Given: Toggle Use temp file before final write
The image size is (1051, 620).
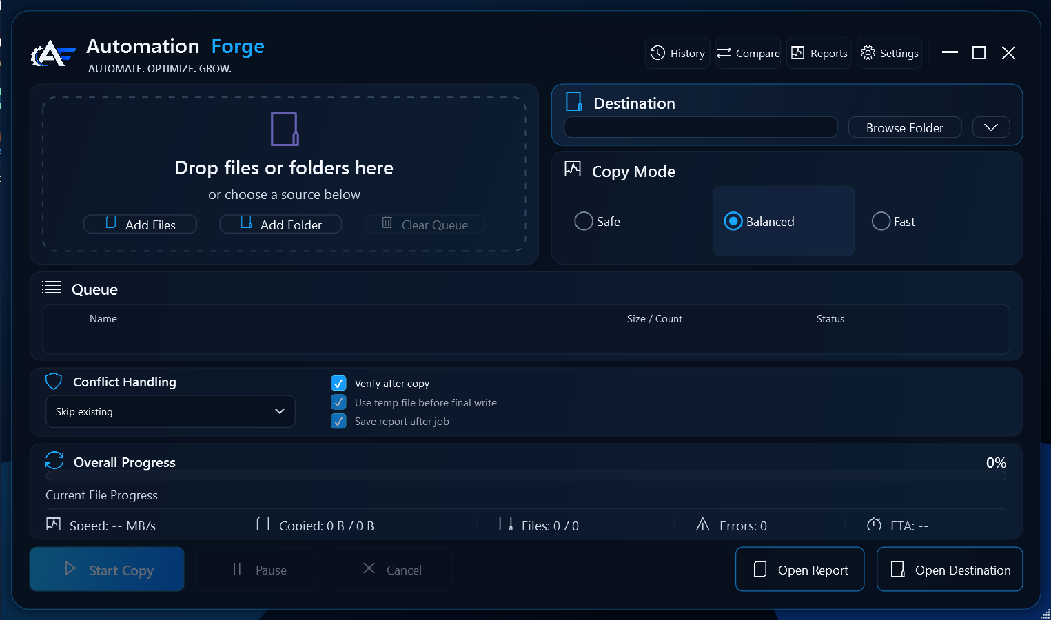Looking at the screenshot, I should click(x=338, y=402).
